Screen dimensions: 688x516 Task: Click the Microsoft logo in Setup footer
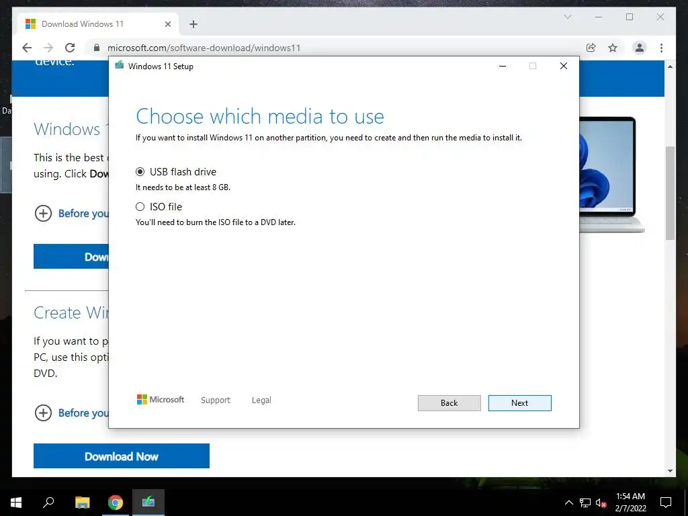[x=161, y=400]
